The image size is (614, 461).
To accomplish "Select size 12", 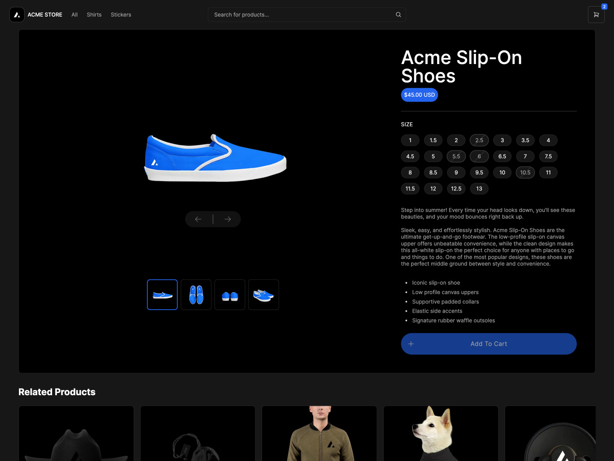I will pyautogui.click(x=433, y=189).
